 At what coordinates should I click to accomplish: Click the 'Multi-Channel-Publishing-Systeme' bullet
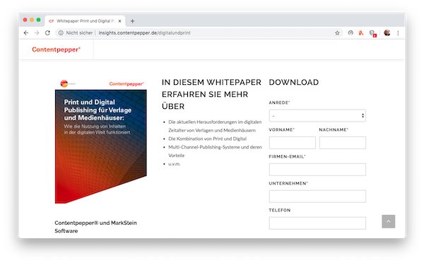pyautogui.click(x=215, y=151)
